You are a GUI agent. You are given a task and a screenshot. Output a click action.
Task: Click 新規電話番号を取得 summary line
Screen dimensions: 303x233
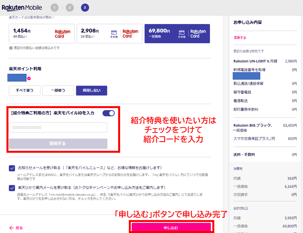point(265,70)
